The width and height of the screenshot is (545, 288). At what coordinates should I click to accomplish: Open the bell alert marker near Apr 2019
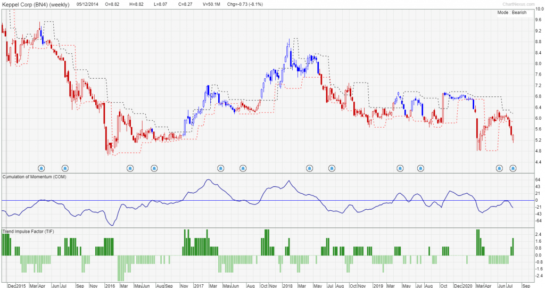point(400,168)
